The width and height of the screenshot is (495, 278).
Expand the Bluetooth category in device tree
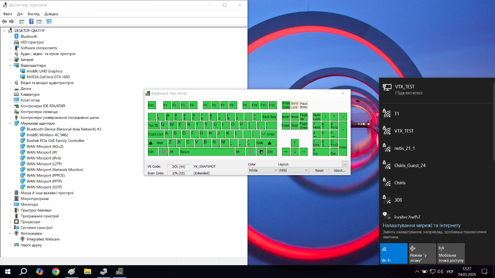point(10,37)
